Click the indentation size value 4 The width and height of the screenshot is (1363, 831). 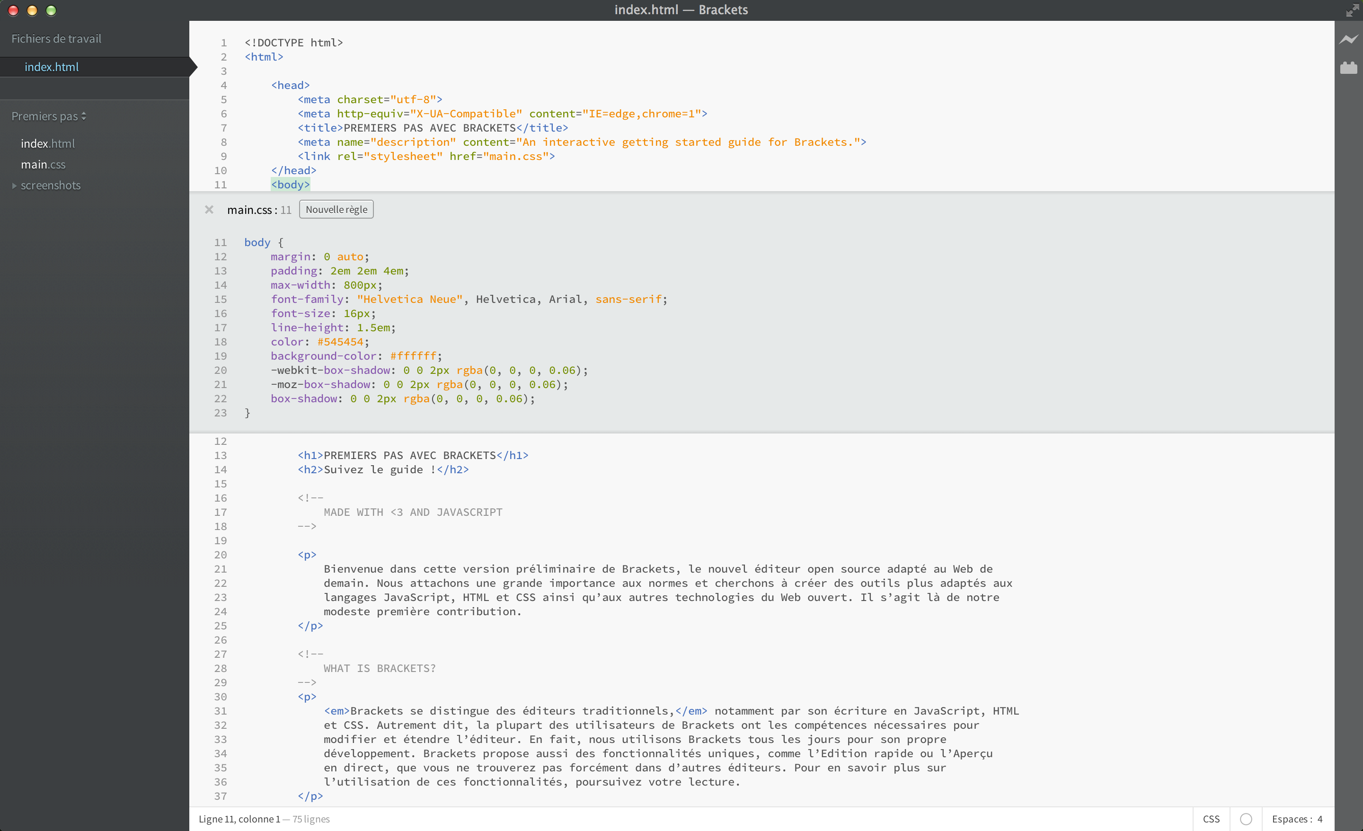coord(1320,819)
